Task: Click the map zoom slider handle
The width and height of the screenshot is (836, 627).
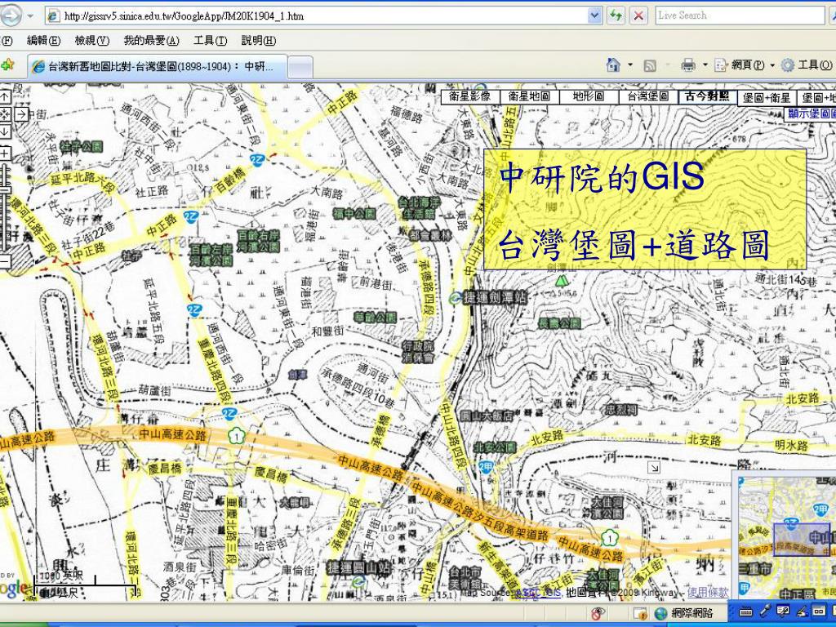Action: (4, 191)
